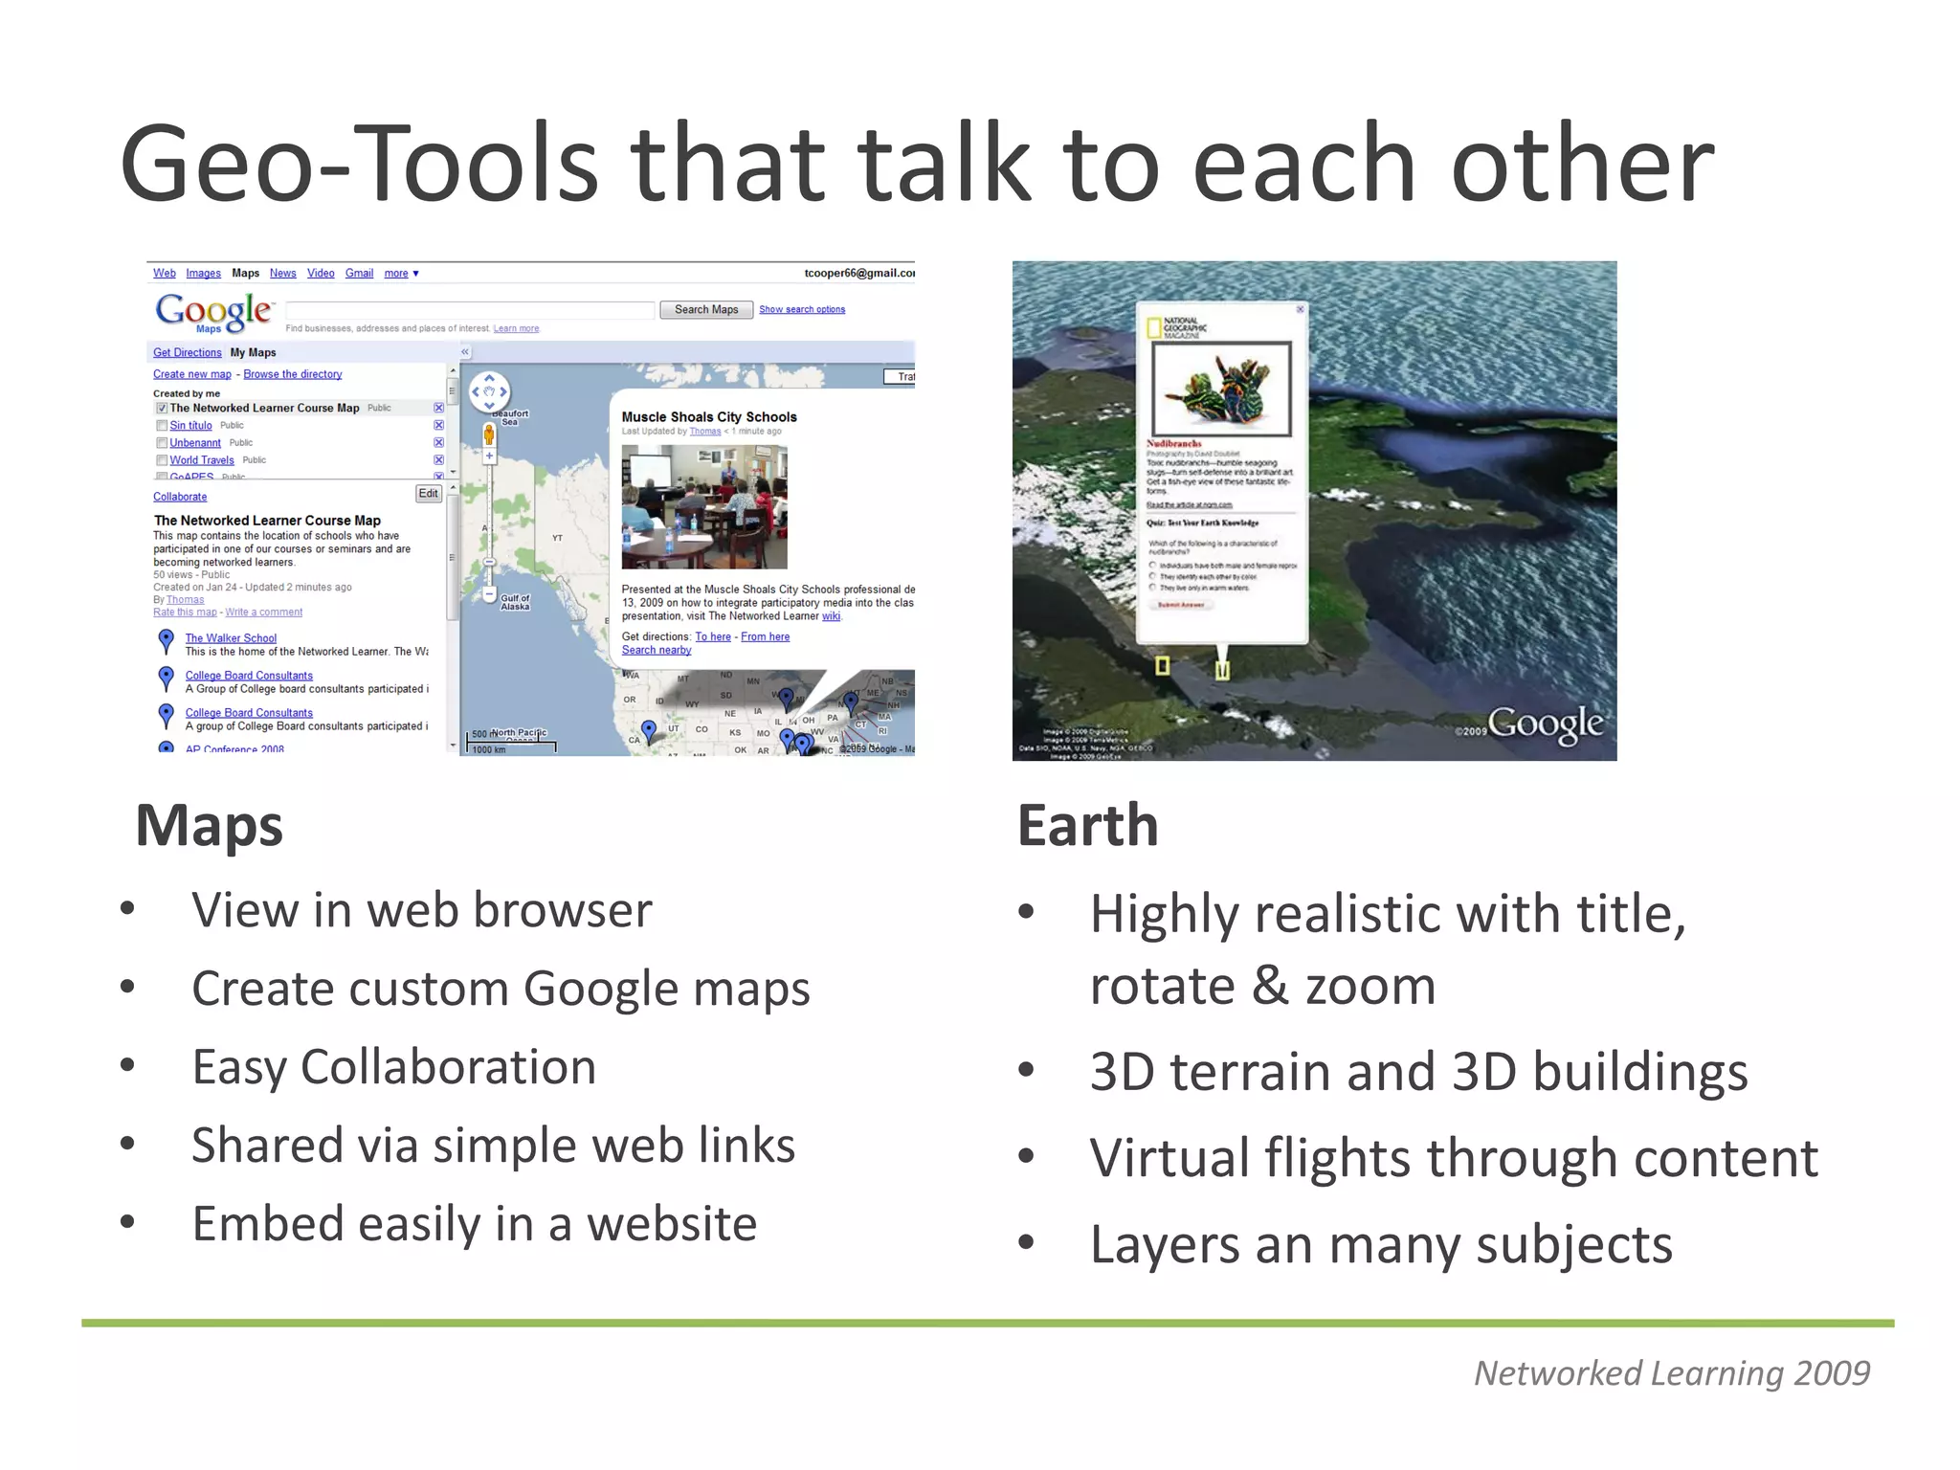This screenshot has width=1960, height=1470.
Task: Switch to Get Directions tab
Action: 187,353
